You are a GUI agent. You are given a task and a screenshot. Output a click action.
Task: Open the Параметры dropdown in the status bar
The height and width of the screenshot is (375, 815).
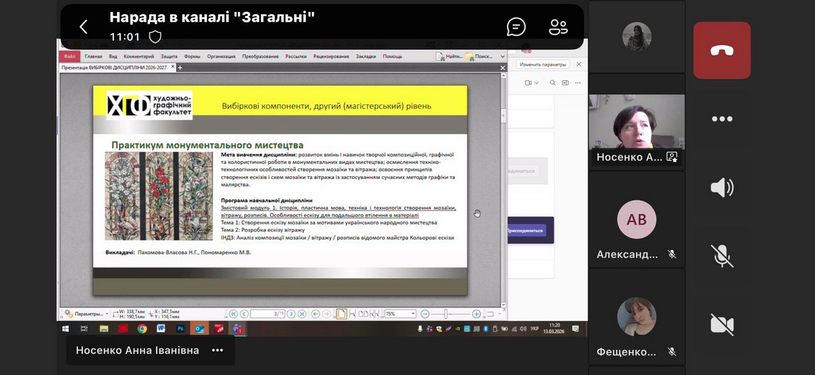coord(85,314)
